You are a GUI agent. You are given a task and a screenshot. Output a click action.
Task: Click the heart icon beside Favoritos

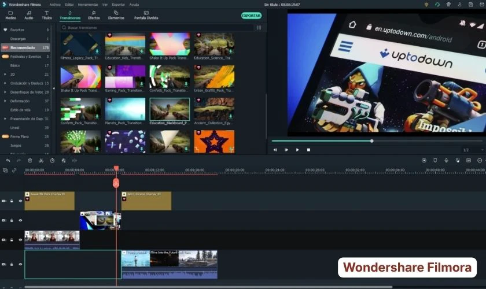[x=5, y=29]
